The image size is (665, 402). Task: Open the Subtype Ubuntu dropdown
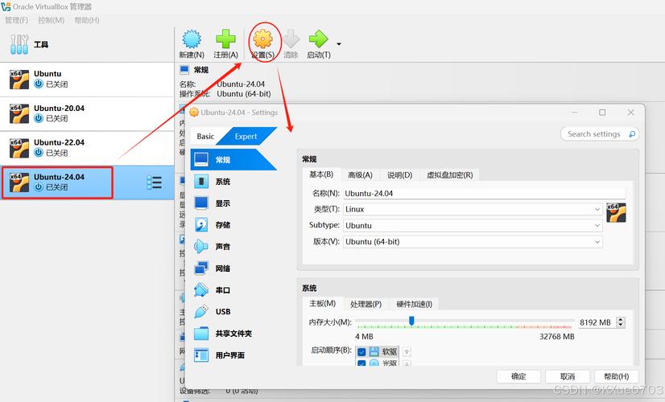pyautogui.click(x=473, y=225)
